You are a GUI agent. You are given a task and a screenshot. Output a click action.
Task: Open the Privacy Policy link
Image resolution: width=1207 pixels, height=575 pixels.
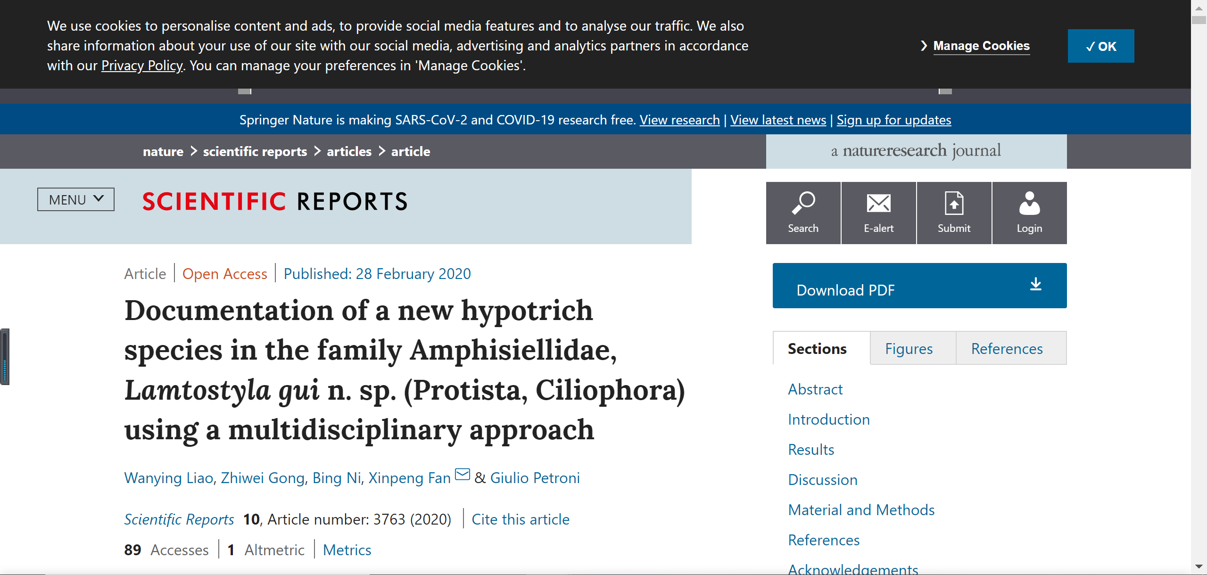142,66
